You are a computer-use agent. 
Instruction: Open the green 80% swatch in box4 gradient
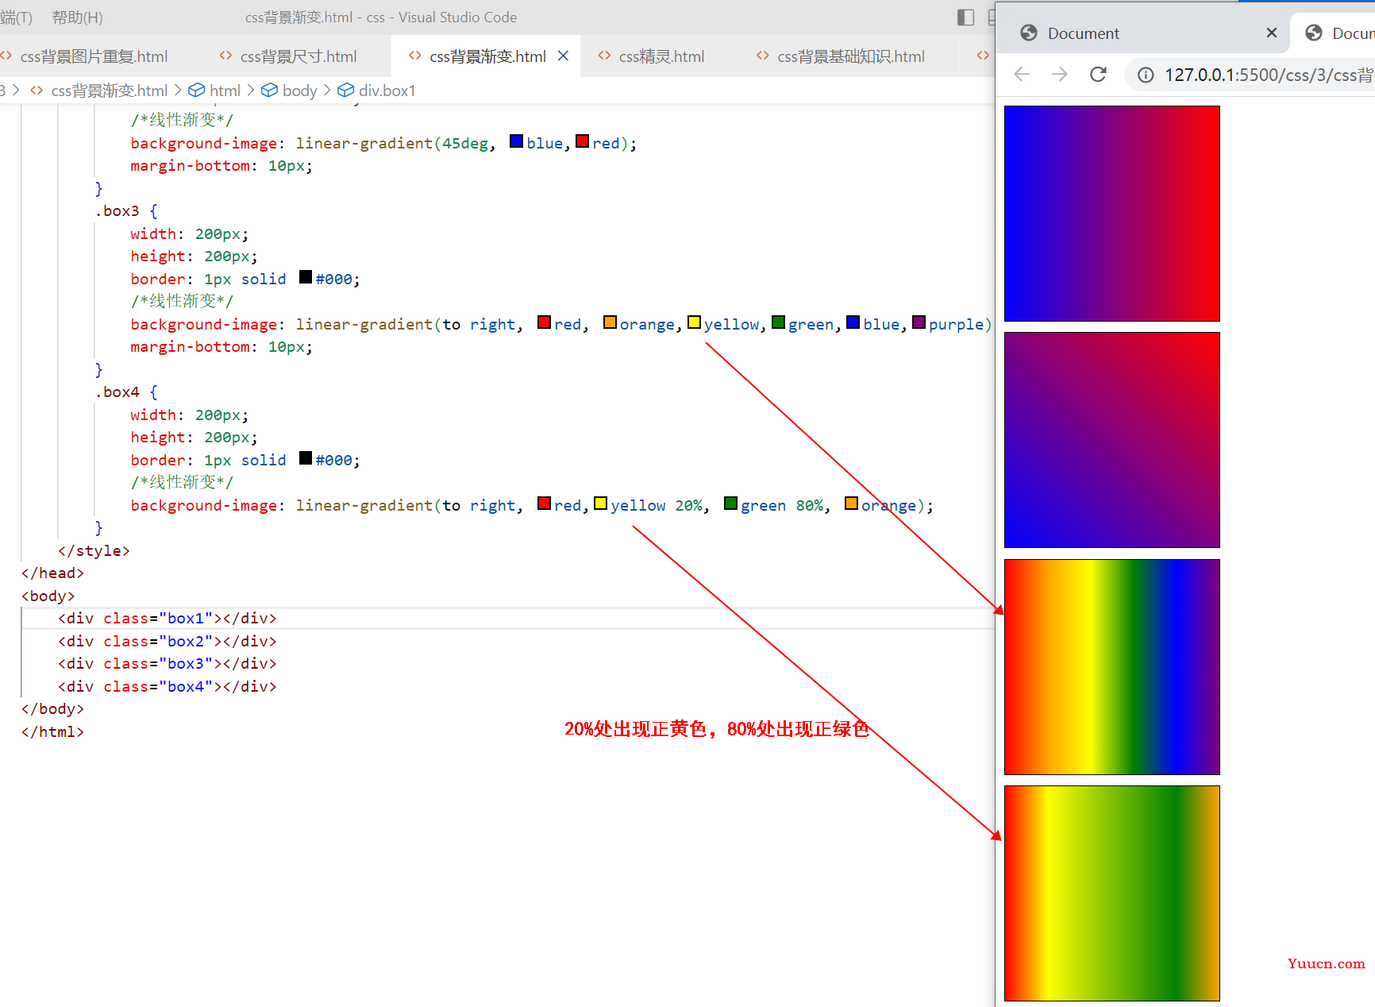click(730, 503)
